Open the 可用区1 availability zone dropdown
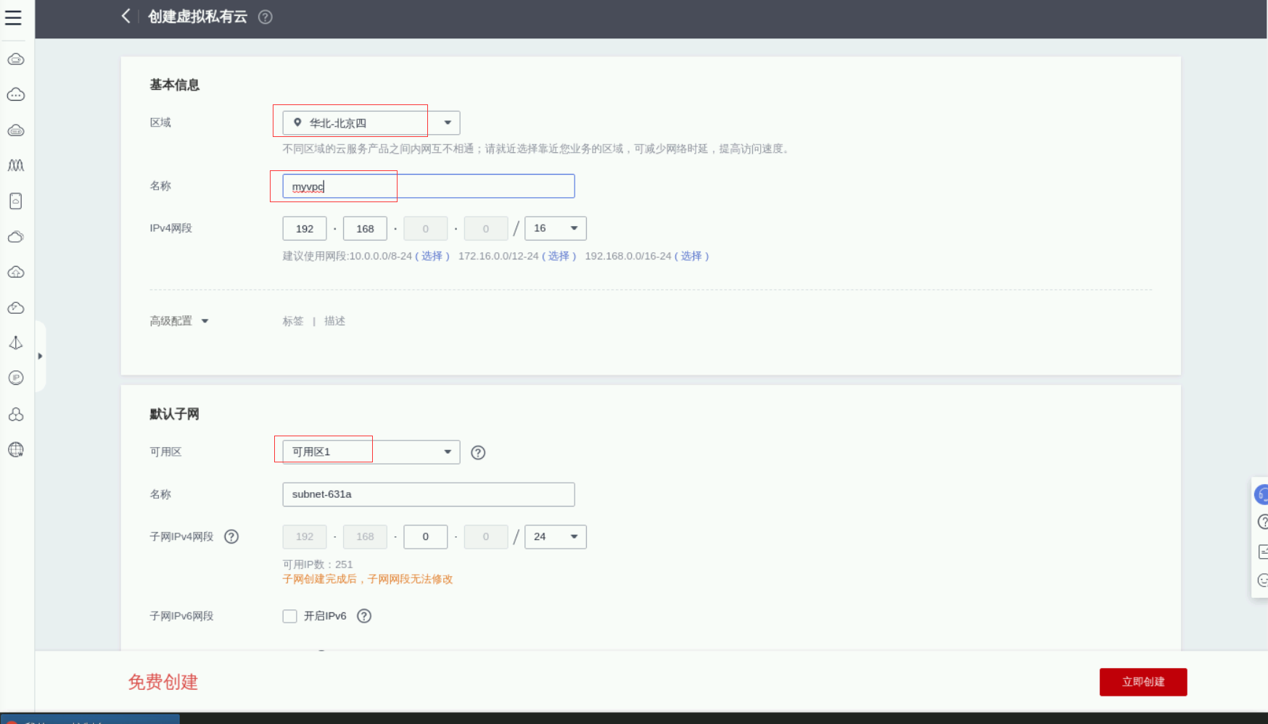Screen dimensions: 1268x724 371,452
